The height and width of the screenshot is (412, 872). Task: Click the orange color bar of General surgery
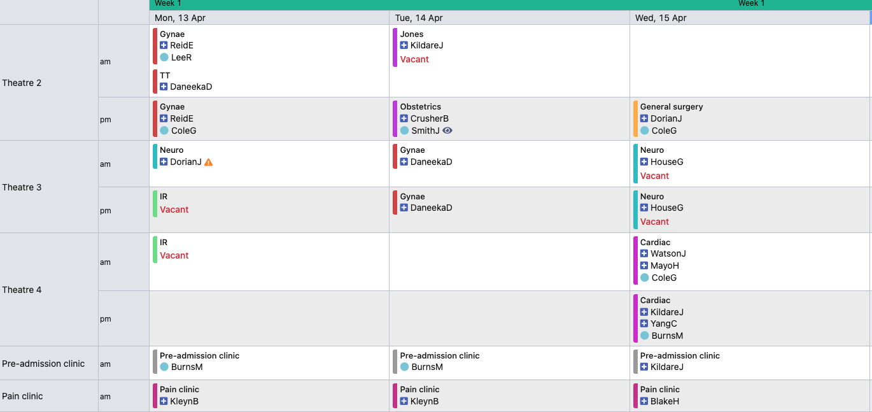(x=635, y=118)
